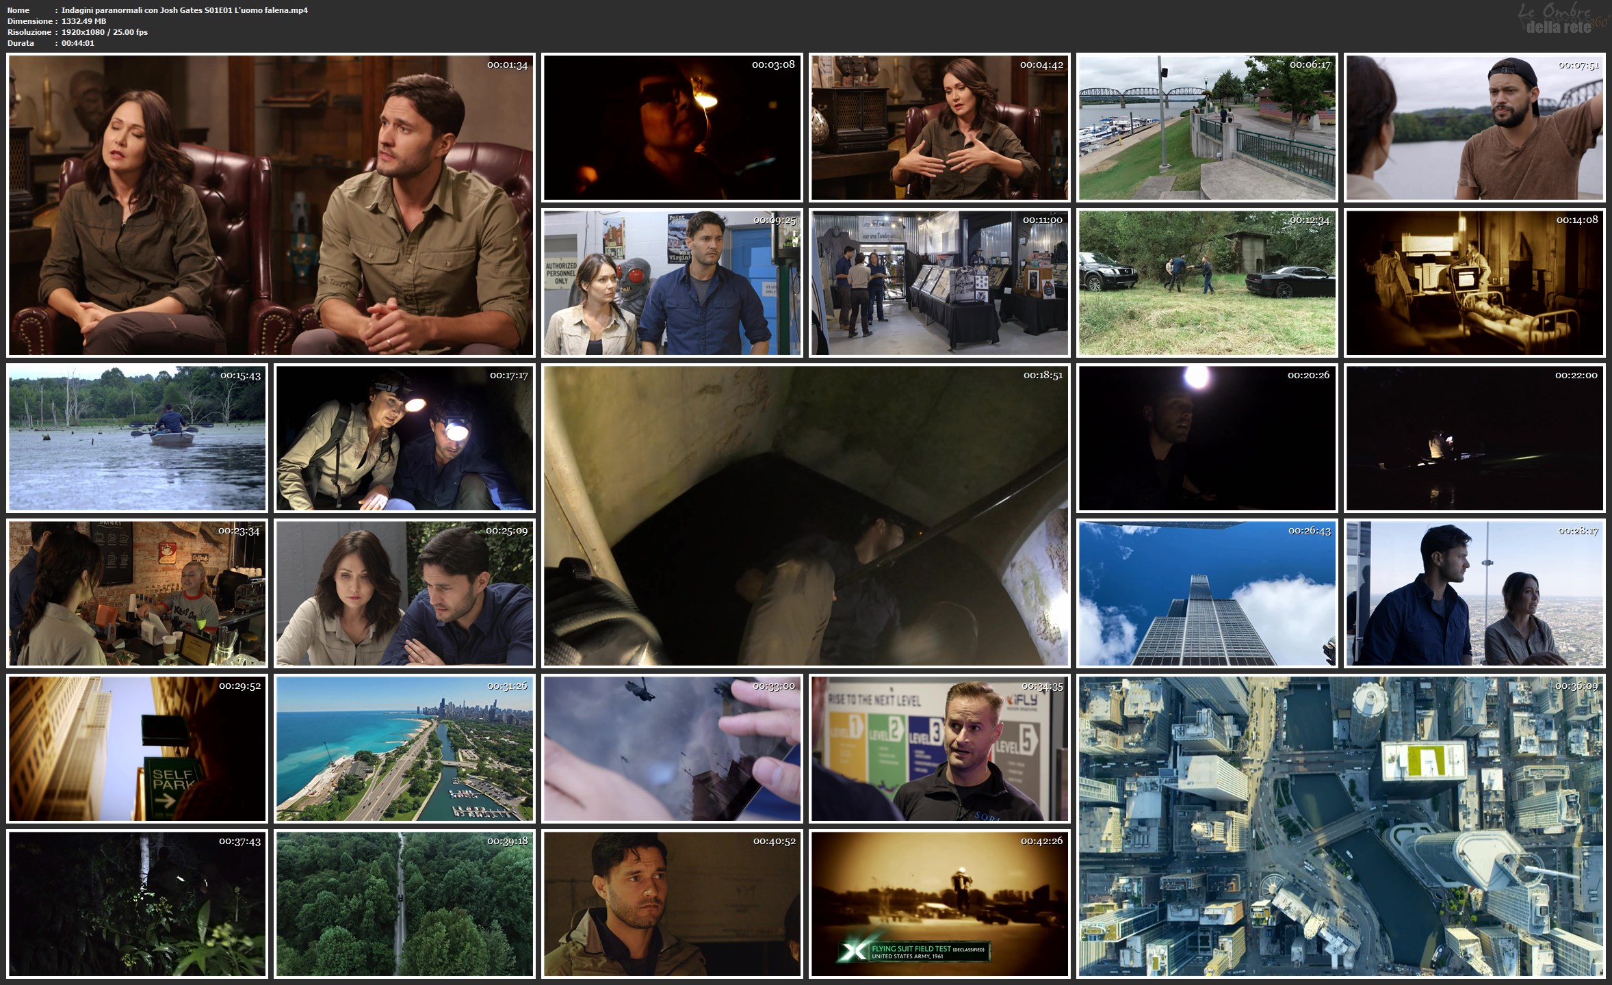Click the Dimensione label

[x=29, y=21]
